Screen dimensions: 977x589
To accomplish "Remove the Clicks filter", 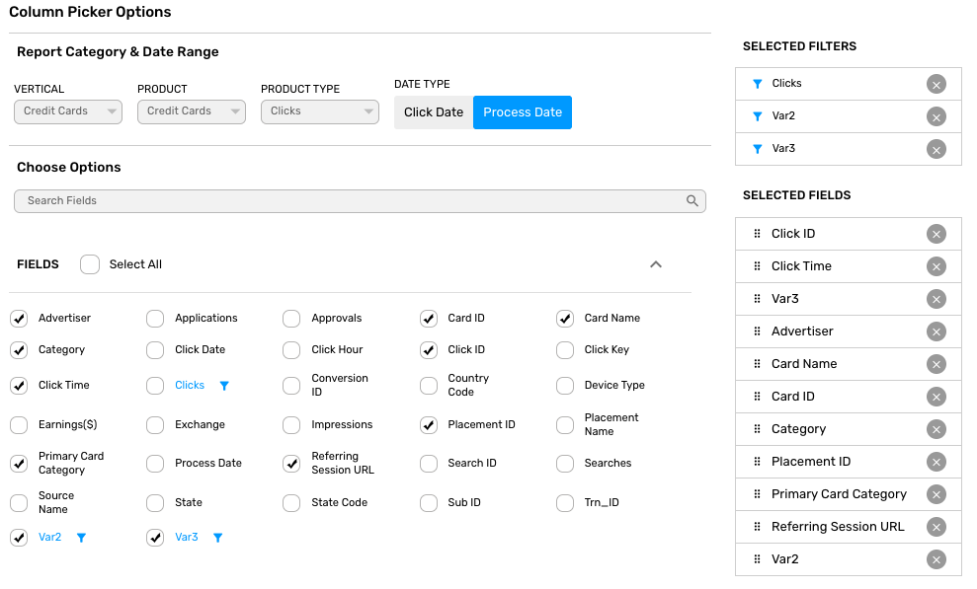I will point(936,84).
